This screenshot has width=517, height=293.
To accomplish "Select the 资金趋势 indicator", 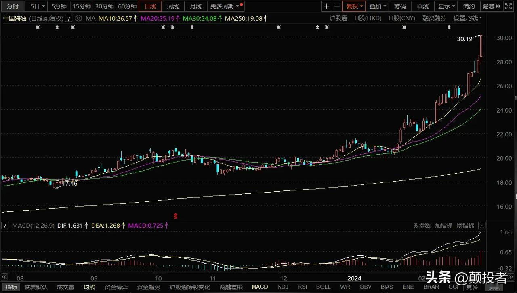I will point(148,287).
